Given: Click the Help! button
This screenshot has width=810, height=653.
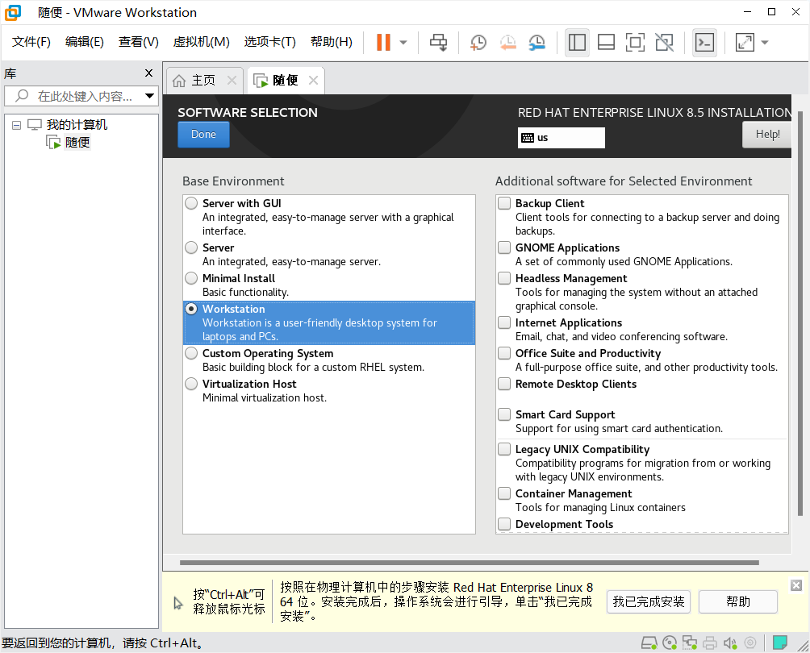Looking at the screenshot, I should coord(766,134).
